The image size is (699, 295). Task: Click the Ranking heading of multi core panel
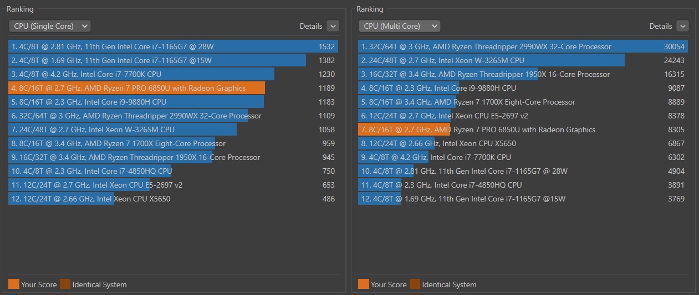tap(370, 9)
